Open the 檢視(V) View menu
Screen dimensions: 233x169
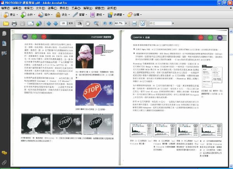click(x=29, y=8)
